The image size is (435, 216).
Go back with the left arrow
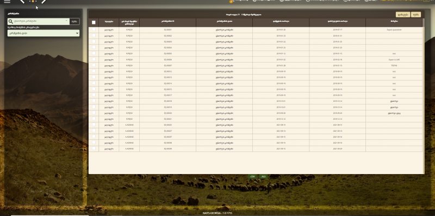(x=22, y=2)
